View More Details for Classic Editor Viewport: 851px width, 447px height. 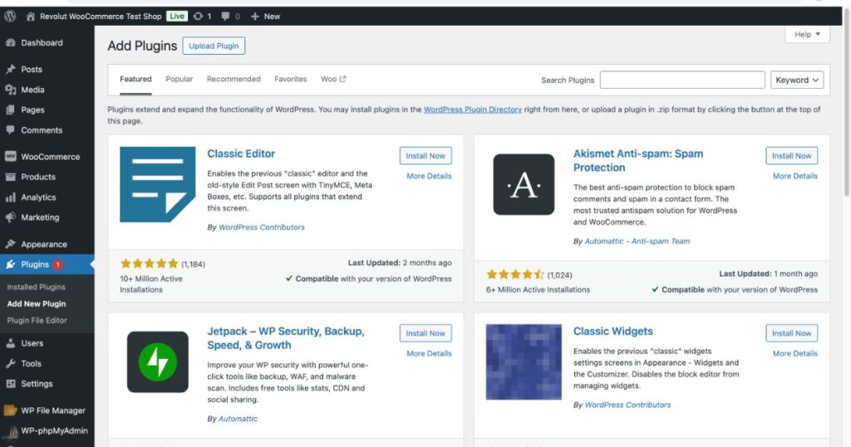[x=429, y=176]
